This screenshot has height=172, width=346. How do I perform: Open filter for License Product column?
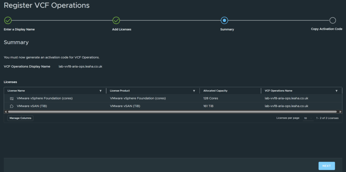point(194,91)
